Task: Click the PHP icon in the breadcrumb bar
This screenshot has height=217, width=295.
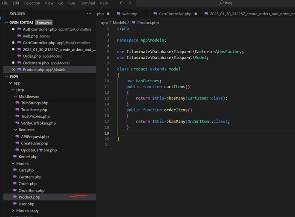Action: [x=134, y=23]
